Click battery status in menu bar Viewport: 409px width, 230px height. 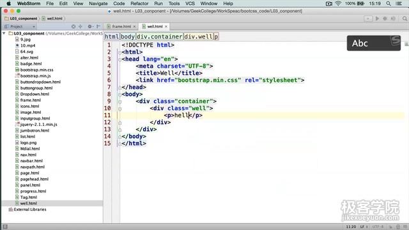(x=355, y=3)
